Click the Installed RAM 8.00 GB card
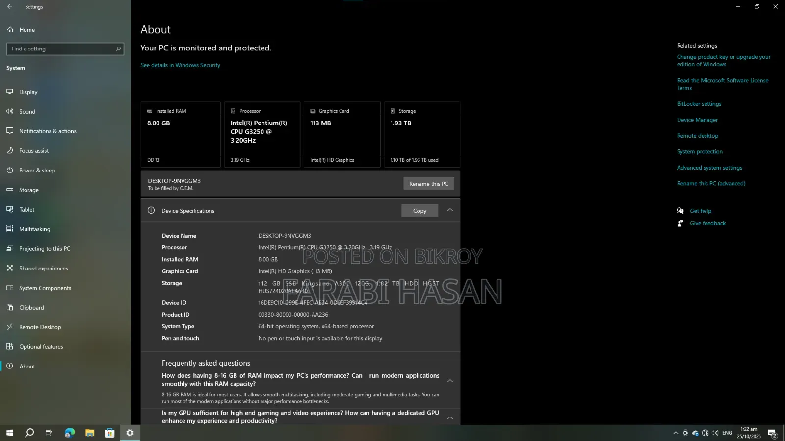785x441 pixels. (181, 135)
